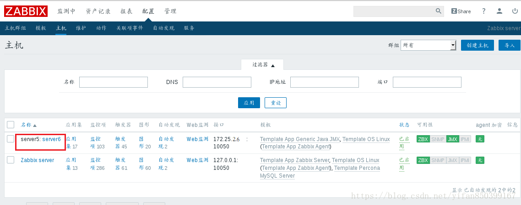Click ZBX availability badge for server6
This screenshot has width=521, height=205.
[x=423, y=139]
